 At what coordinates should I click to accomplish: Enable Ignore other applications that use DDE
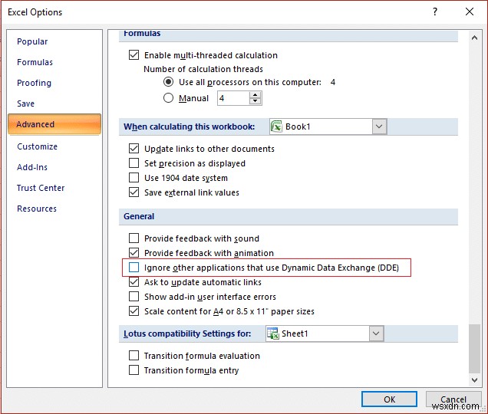[x=134, y=268]
